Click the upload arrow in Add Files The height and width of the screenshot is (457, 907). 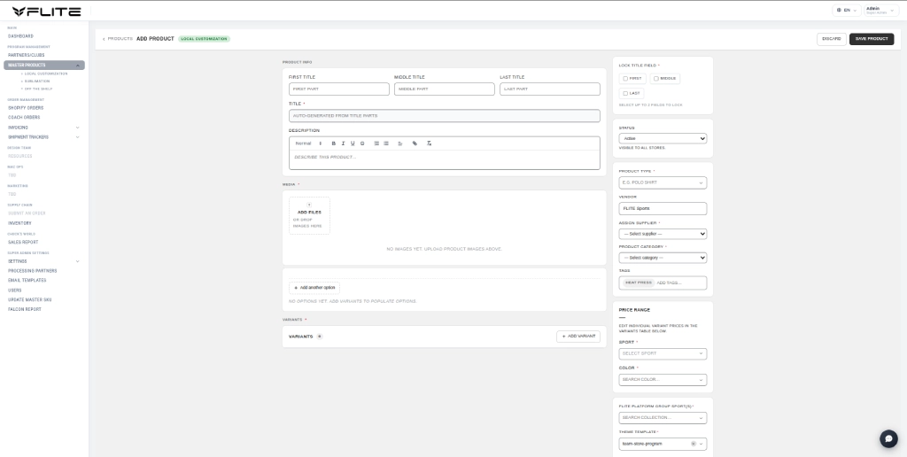(x=309, y=205)
